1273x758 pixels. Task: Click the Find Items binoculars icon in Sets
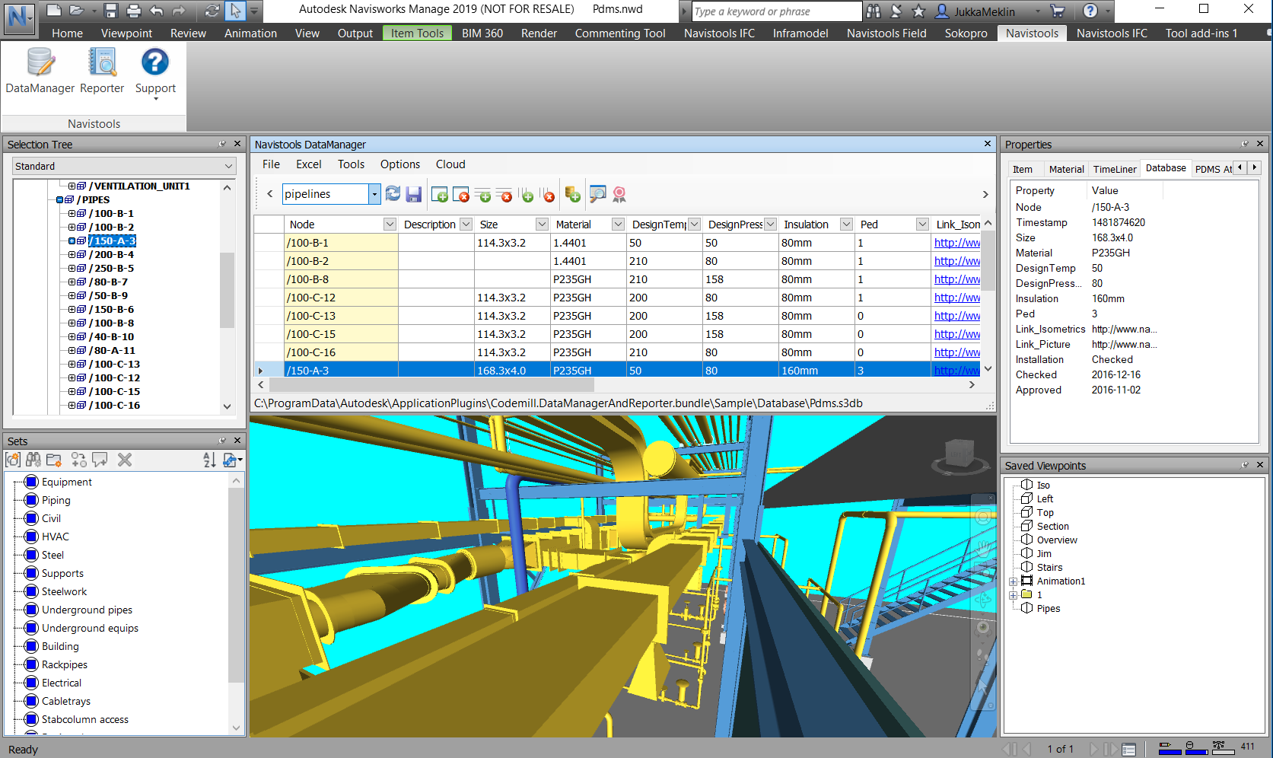click(33, 460)
